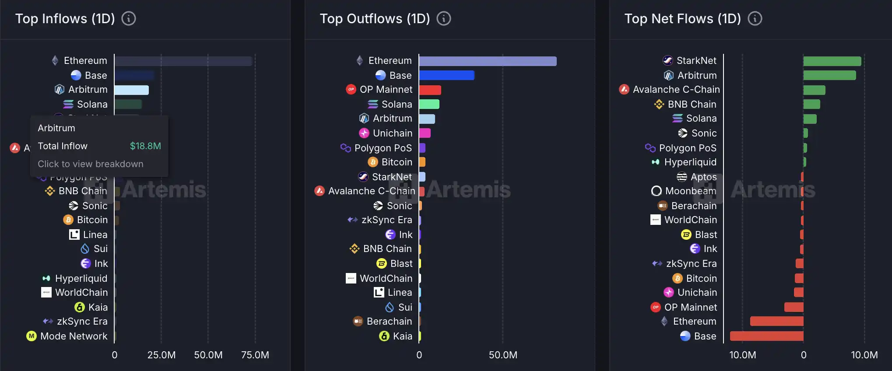Click the BNB Chain label in Inflows

click(83, 191)
